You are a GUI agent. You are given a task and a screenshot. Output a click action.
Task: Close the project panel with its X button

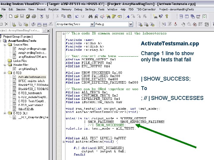coord(48,31)
